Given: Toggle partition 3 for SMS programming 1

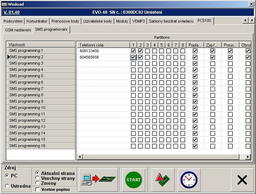Looking at the screenshot, I should 147,51.
